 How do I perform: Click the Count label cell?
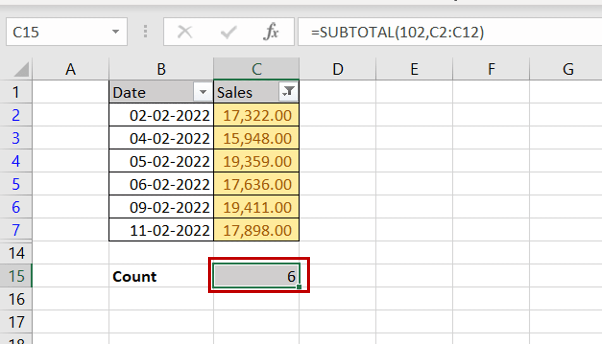point(135,276)
